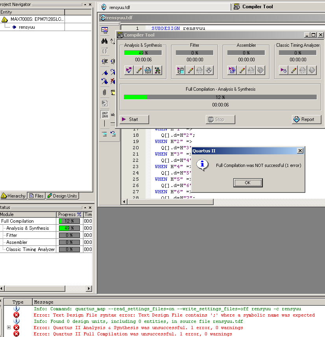Click the Timing Analyzer last report icon

pos(312,70)
